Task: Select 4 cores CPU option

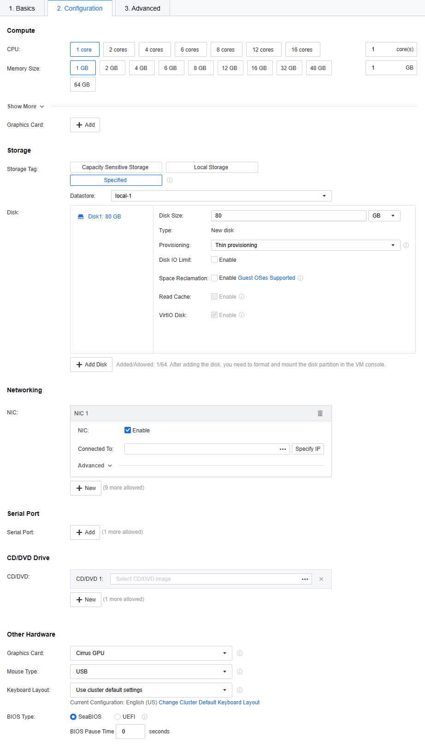Action: coord(154,49)
